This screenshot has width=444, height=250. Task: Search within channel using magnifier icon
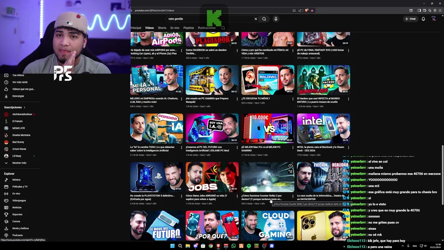[x=223, y=28]
